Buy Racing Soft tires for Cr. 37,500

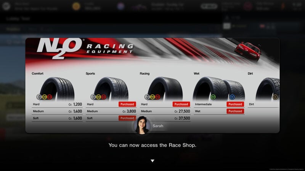click(x=165, y=118)
